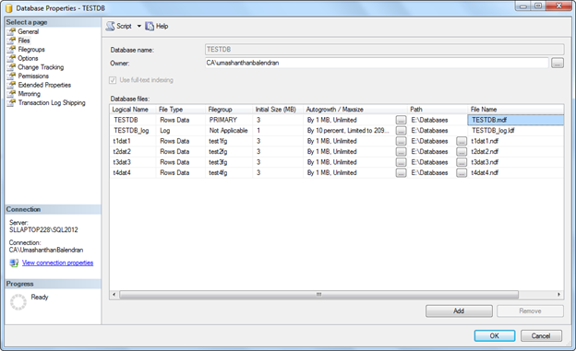This screenshot has height=351, width=576.
Task: Click the horizontal scrollbar thumb
Action: pyautogui.click(x=318, y=295)
